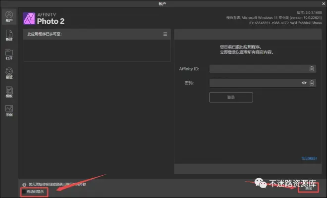Show the 最近 recent files section
Image resolution: width=327 pixels, height=198 pixels.
[9, 73]
